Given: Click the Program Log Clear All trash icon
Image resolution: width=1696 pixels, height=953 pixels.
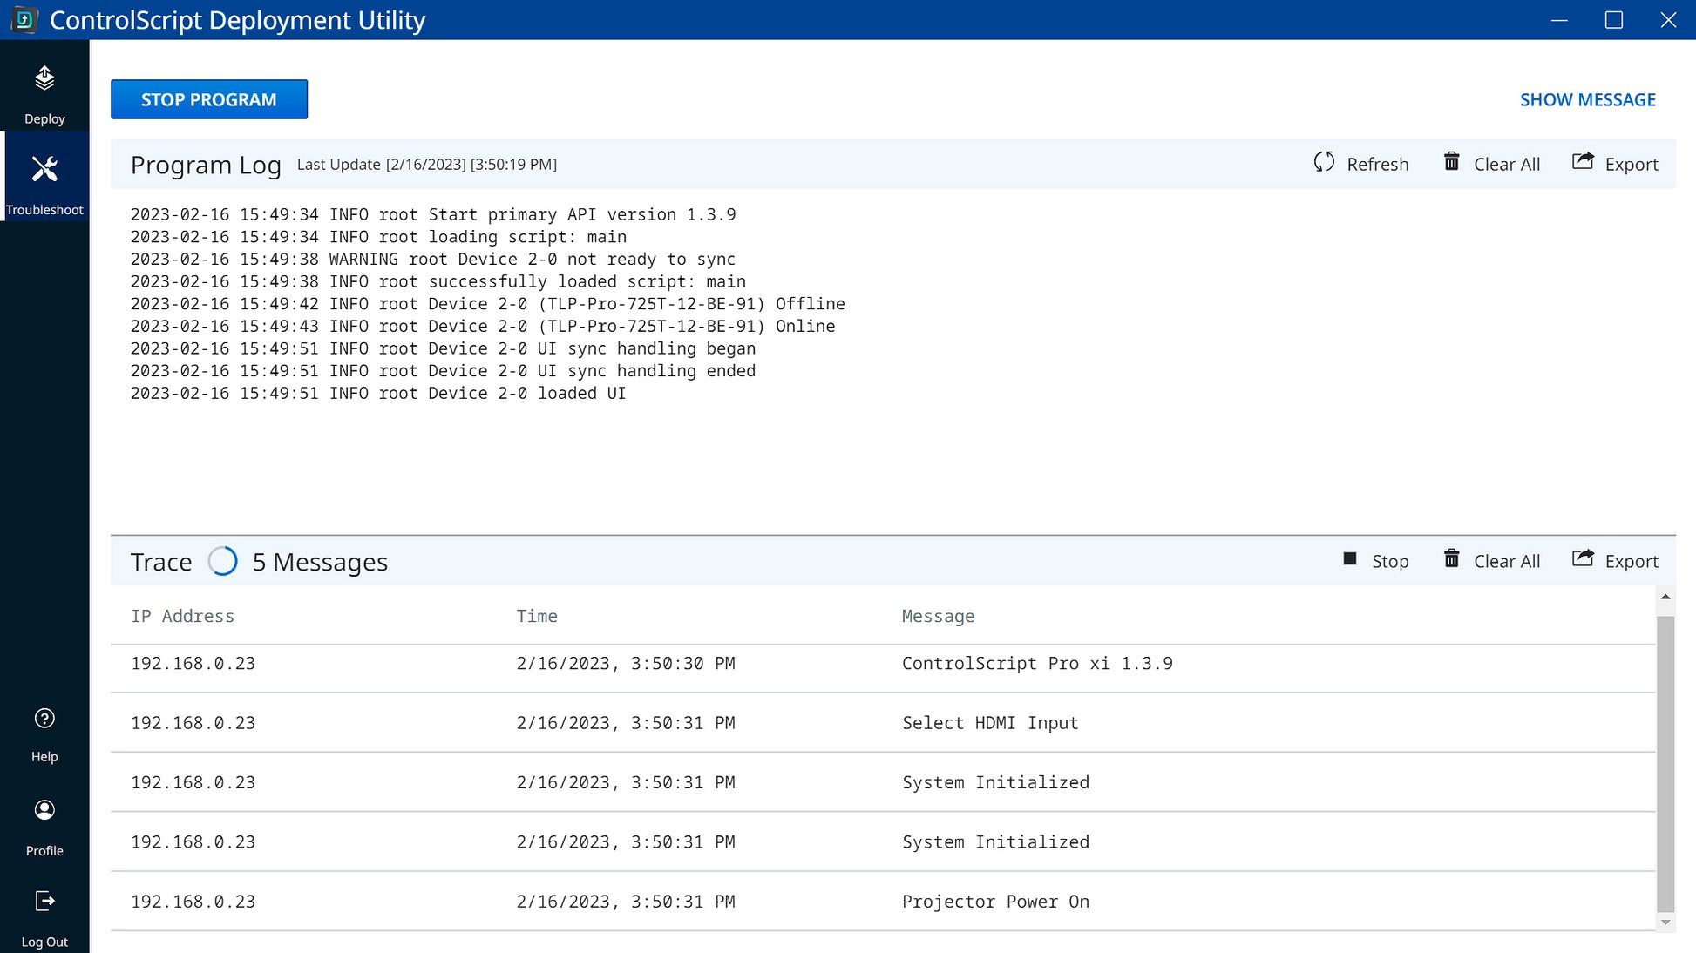Looking at the screenshot, I should pyautogui.click(x=1452, y=162).
